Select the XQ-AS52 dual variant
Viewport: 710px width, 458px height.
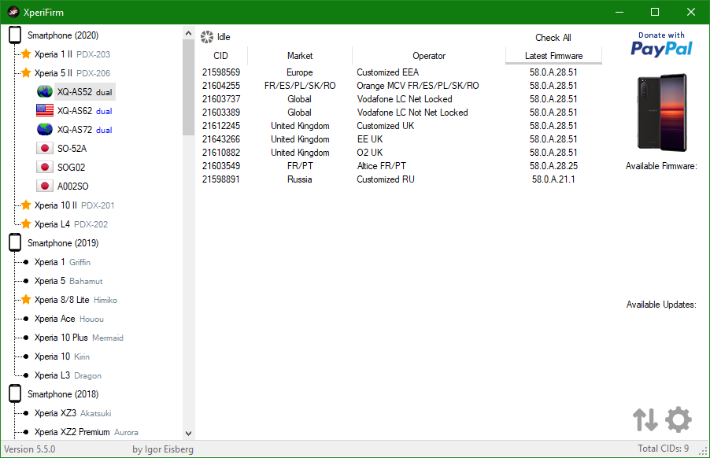[85, 92]
